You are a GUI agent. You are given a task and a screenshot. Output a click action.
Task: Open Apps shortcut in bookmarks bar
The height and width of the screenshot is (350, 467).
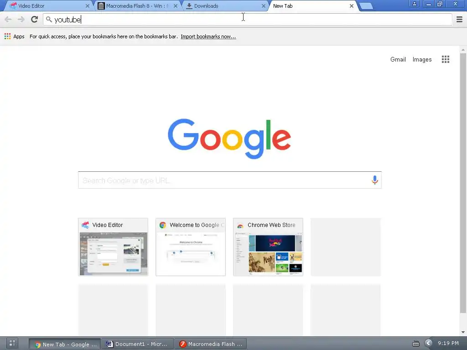14,36
